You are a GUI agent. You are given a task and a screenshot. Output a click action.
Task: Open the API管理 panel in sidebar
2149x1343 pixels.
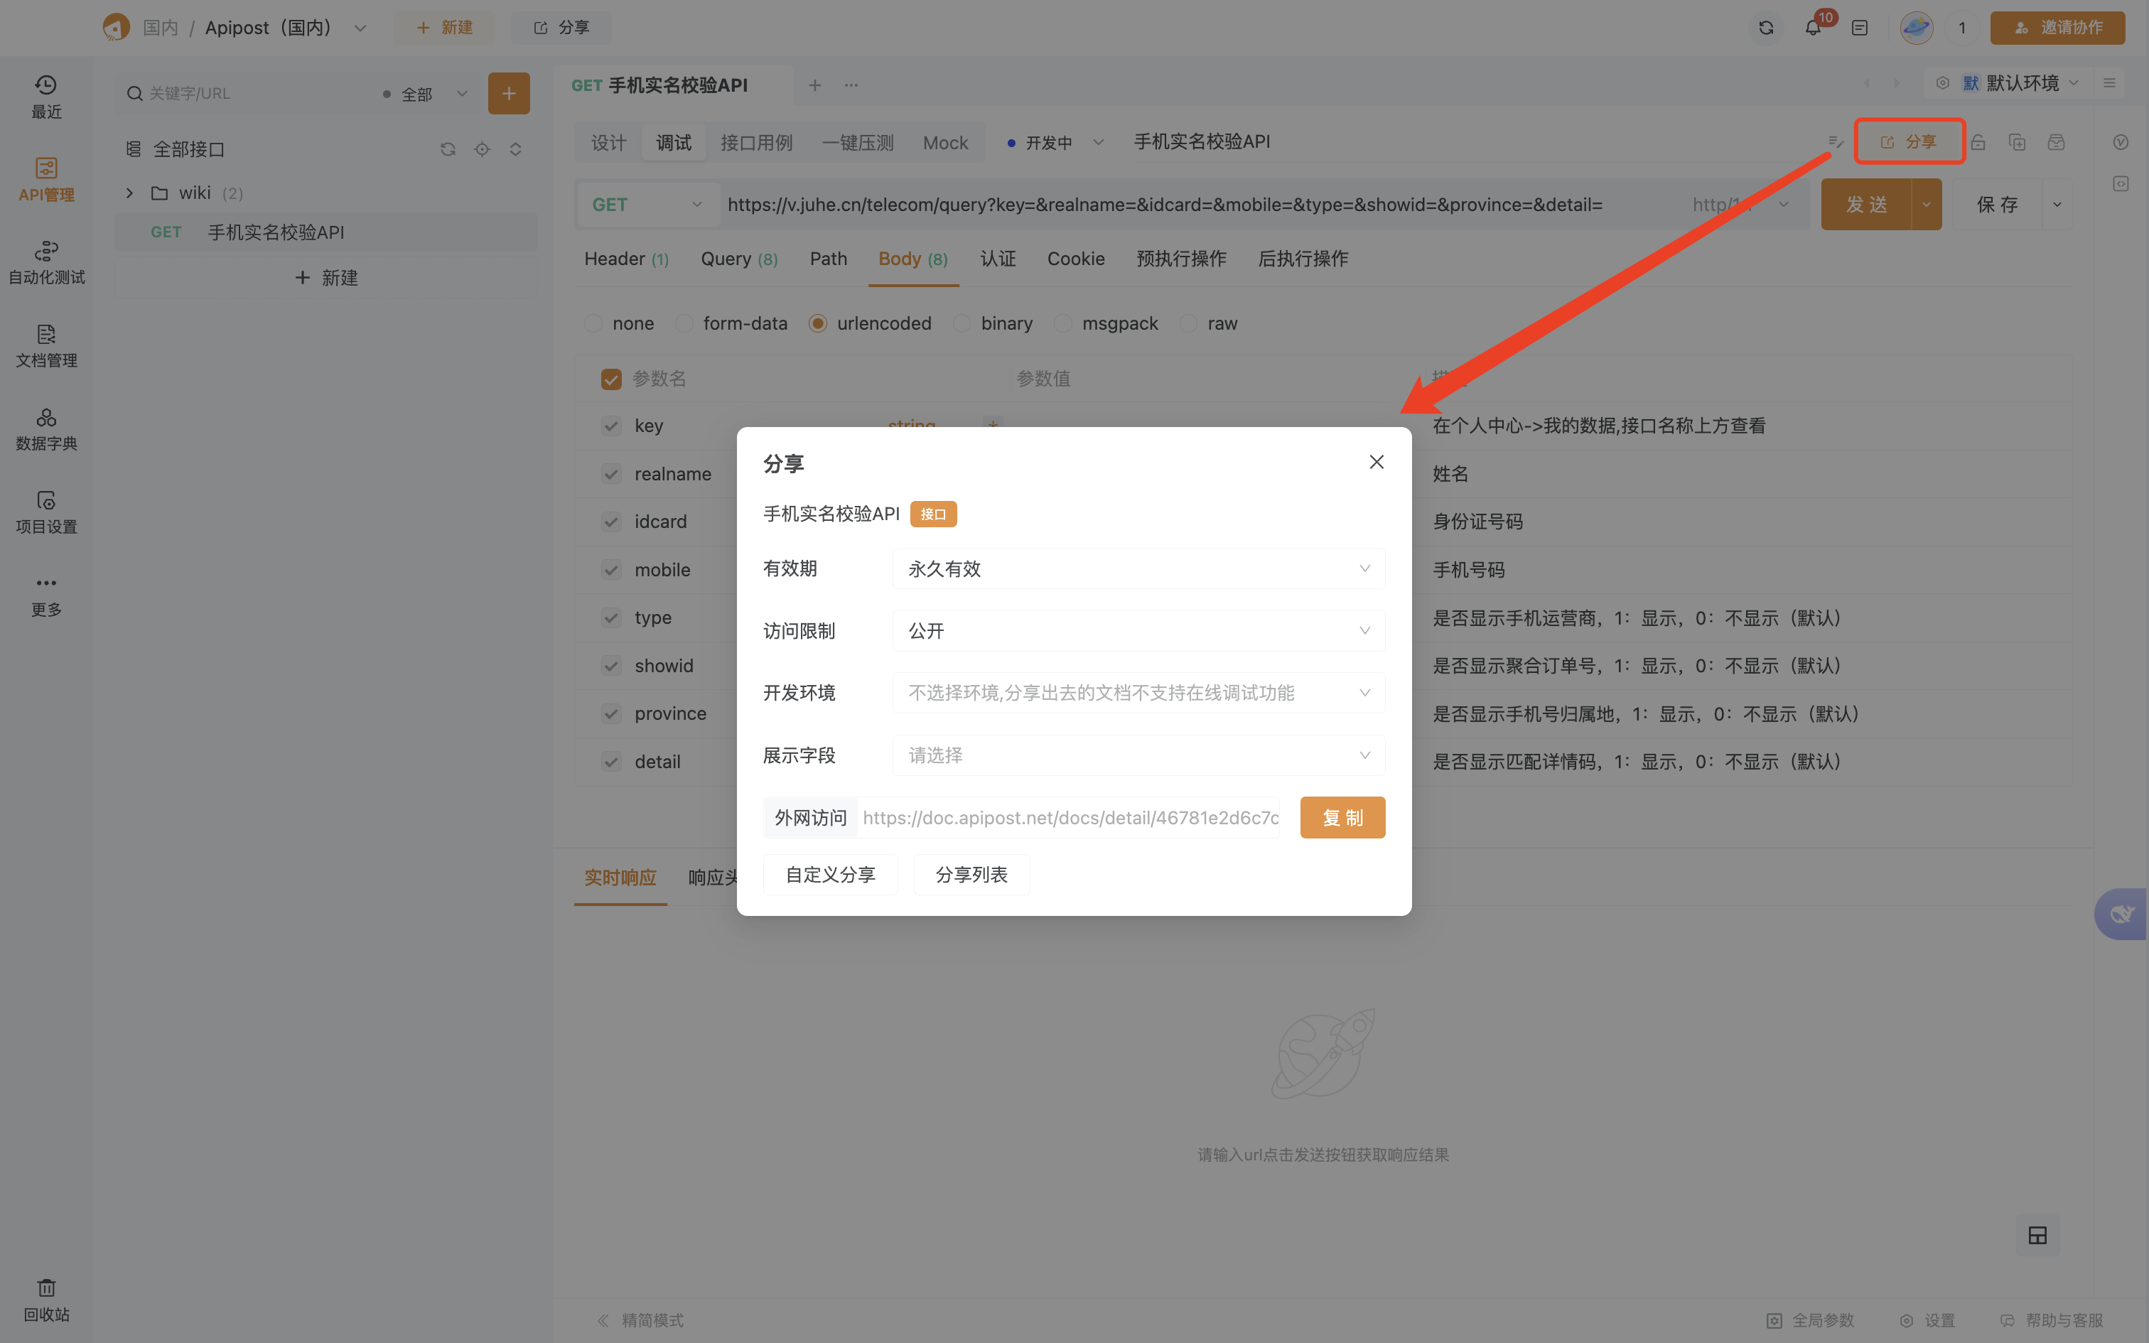(x=45, y=180)
